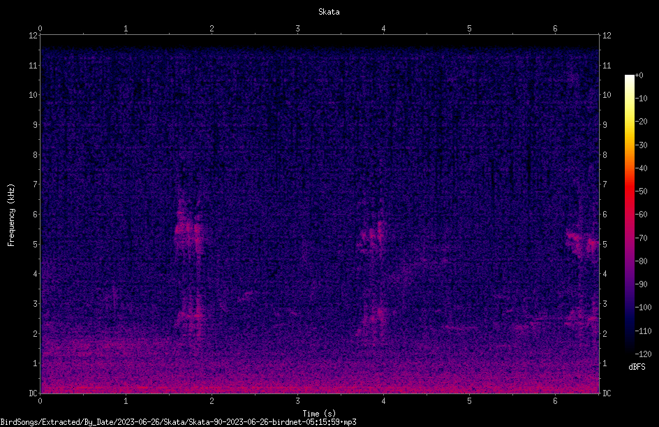Click the "-70" value on the dBFS scale
The image size is (659, 427).
pyautogui.click(x=641, y=238)
